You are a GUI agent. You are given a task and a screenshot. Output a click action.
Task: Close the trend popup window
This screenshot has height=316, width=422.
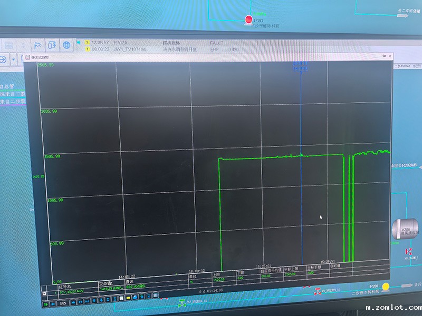(x=390, y=55)
